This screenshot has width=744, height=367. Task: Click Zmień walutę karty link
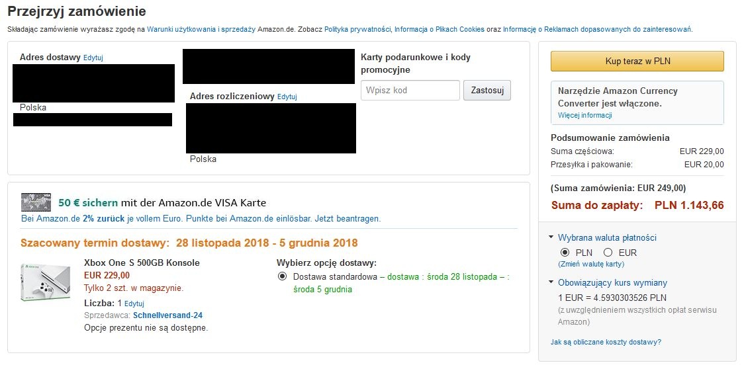591,264
